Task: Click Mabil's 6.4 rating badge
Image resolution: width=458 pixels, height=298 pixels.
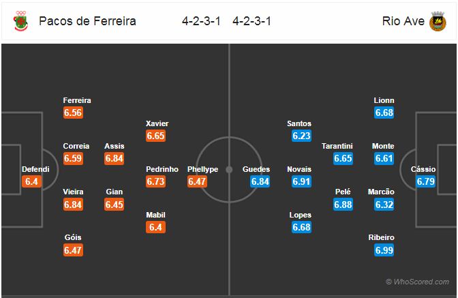Action: pos(155,227)
